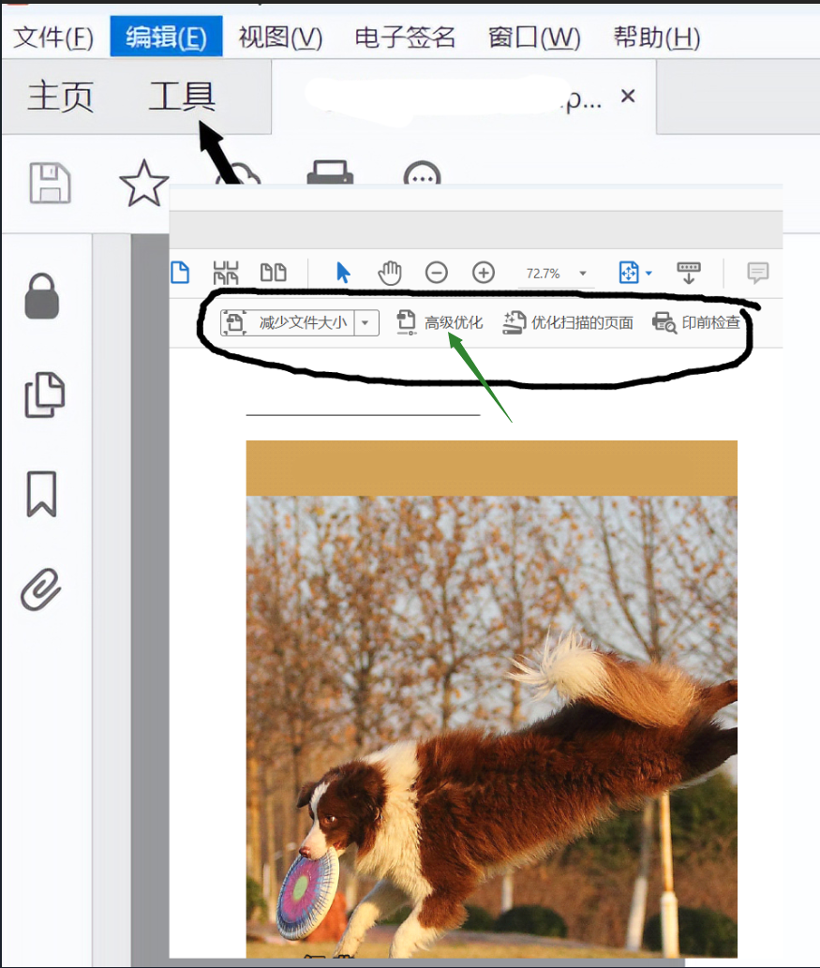Image resolution: width=820 pixels, height=968 pixels.
Task: Click the zoom in plus icon
Action: (x=484, y=273)
